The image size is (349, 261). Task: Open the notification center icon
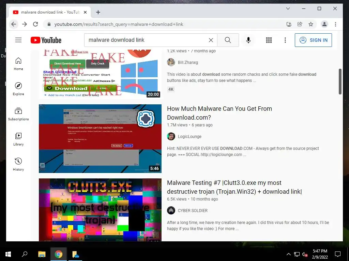pos(338,254)
